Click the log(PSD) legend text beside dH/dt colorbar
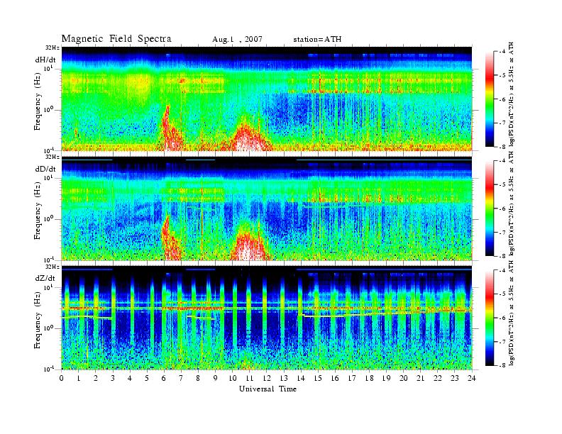The width and height of the screenshot is (562, 434). [512, 94]
